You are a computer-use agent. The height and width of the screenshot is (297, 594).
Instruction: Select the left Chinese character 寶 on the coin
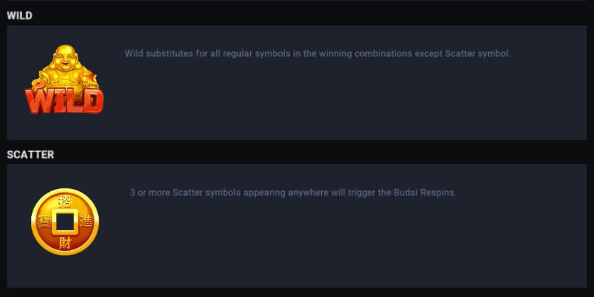[44, 222]
